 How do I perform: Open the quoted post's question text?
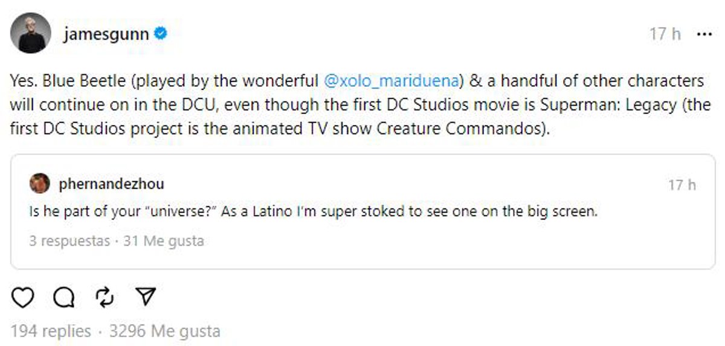(x=313, y=213)
